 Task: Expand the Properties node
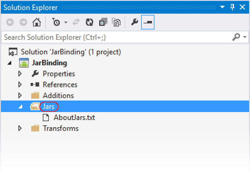tap(20, 74)
